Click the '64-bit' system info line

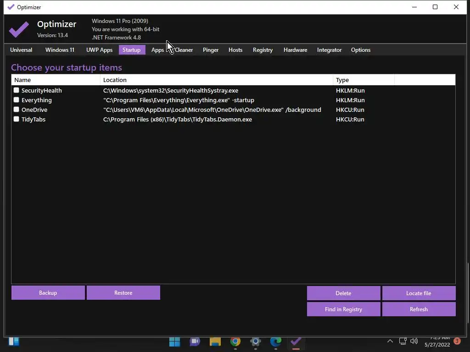126,29
